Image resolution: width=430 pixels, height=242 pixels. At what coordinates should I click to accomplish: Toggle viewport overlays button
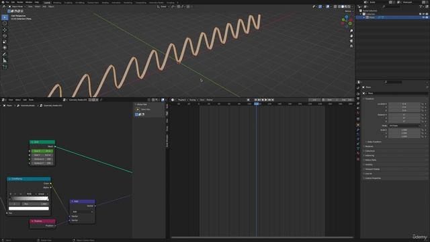328,7
